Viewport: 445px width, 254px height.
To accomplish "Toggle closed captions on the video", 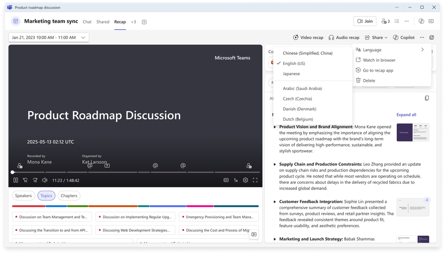I will pyautogui.click(x=226, y=180).
